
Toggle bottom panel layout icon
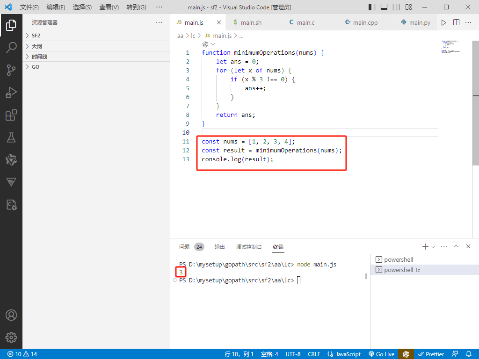[x=384, y=7]
